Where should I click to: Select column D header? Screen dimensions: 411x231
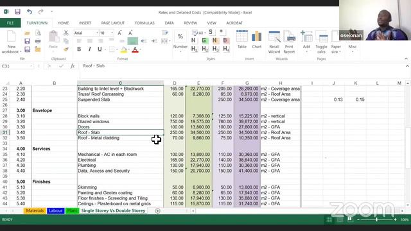coord(175,83)
